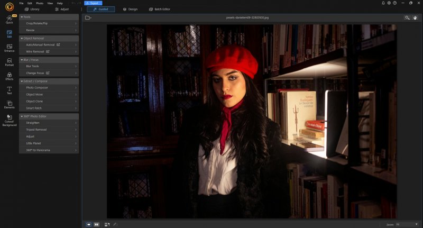Open preferences gear icon in title bar
The width and height of the screenshot is (423, 228).
pos(389,3)
